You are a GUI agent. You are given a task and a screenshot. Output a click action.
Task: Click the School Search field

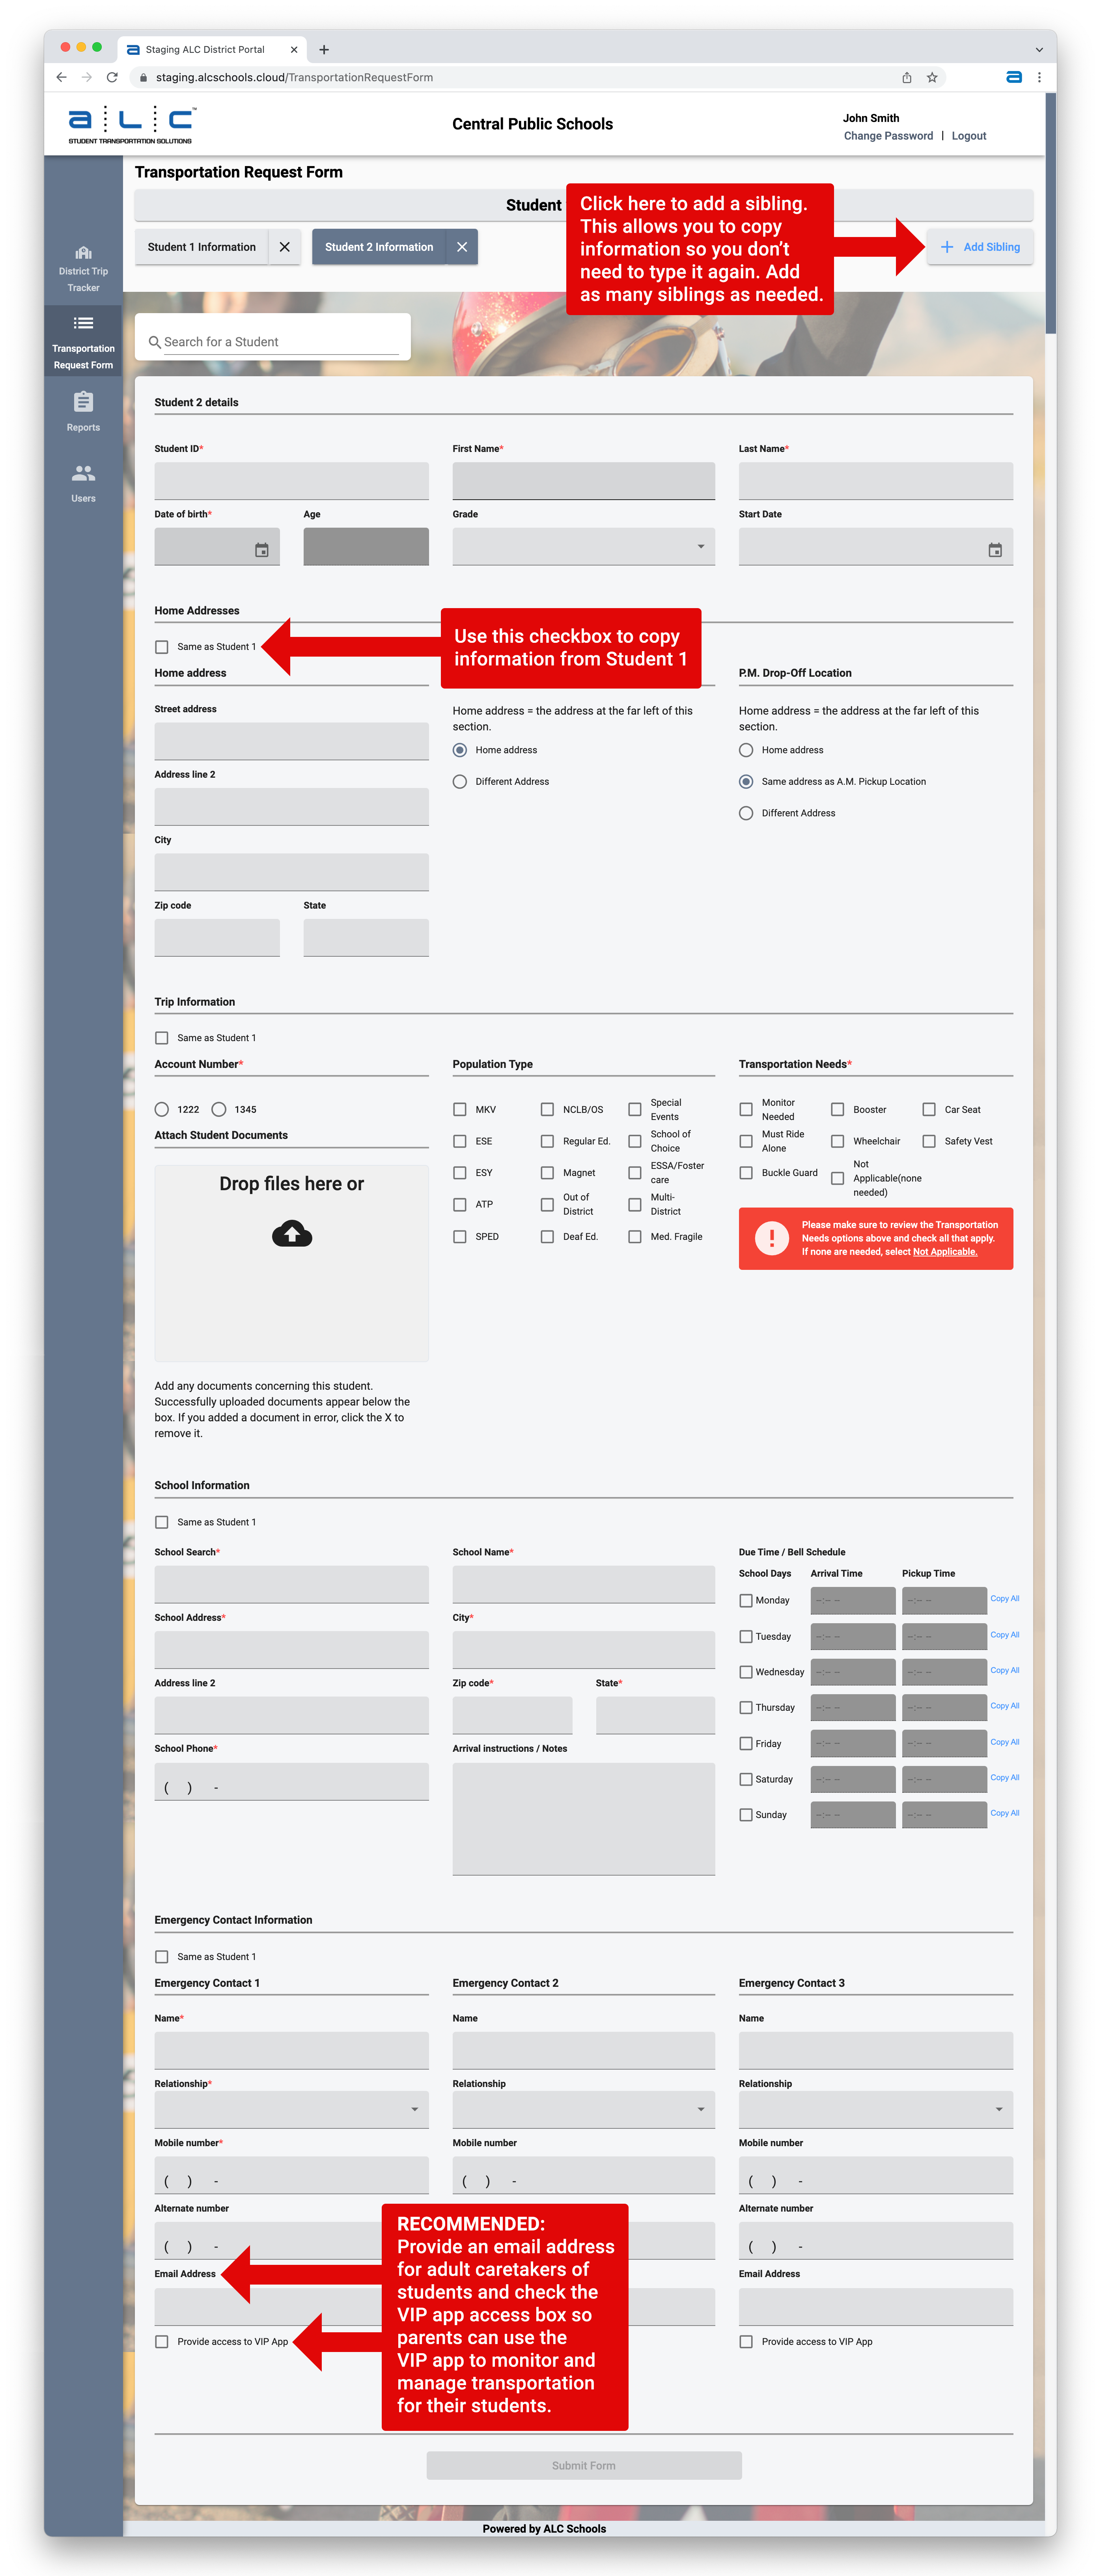coord(292,1585)
